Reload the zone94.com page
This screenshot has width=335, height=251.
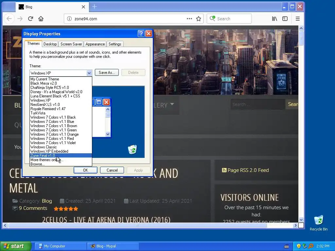pos(30,19)
